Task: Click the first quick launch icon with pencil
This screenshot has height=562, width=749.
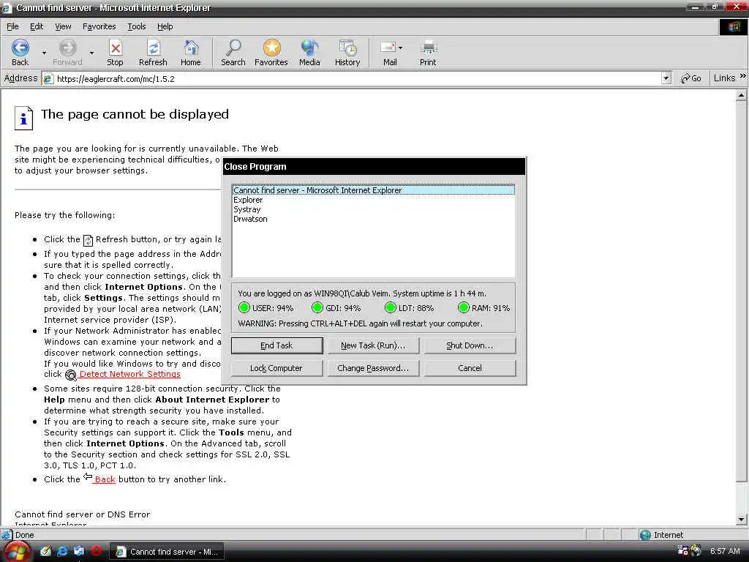Action: point(45,552)
